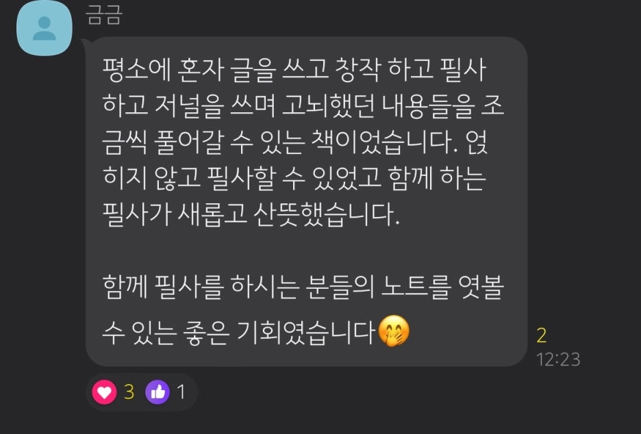The height and width of the screenshot is (434, 641).
Task: Click the word 노트를 in the message
Action: tap(416, 286)
